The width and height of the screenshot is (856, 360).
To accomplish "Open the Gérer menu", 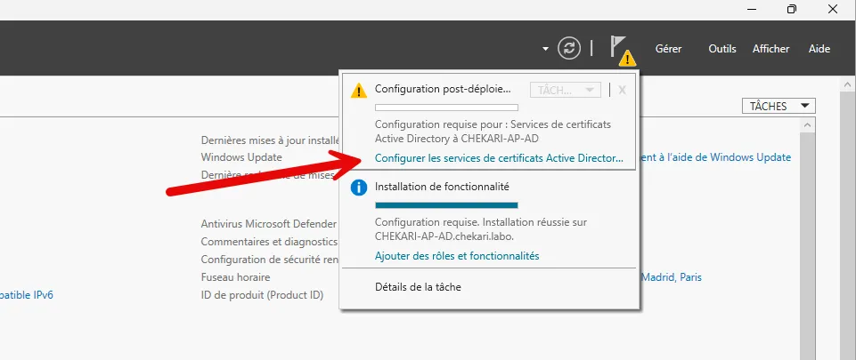I will click(x=668, y=49).
